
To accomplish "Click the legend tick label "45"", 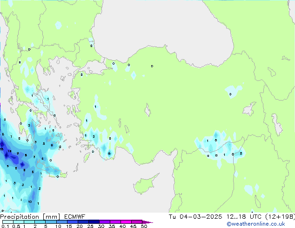I will [x=133, y=226].
